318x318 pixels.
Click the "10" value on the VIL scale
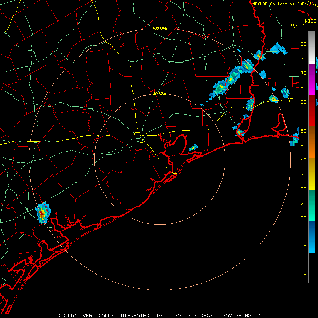304,247
